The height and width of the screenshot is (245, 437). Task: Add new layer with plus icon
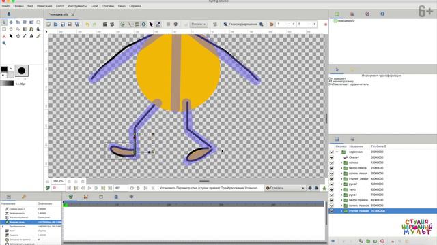333,241
